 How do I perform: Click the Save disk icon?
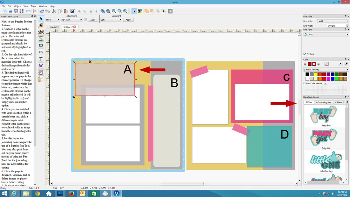pos(16,11)
